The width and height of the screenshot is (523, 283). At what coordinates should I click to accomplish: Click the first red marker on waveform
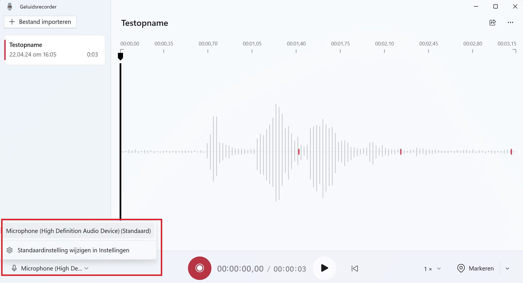coord(299,152)
